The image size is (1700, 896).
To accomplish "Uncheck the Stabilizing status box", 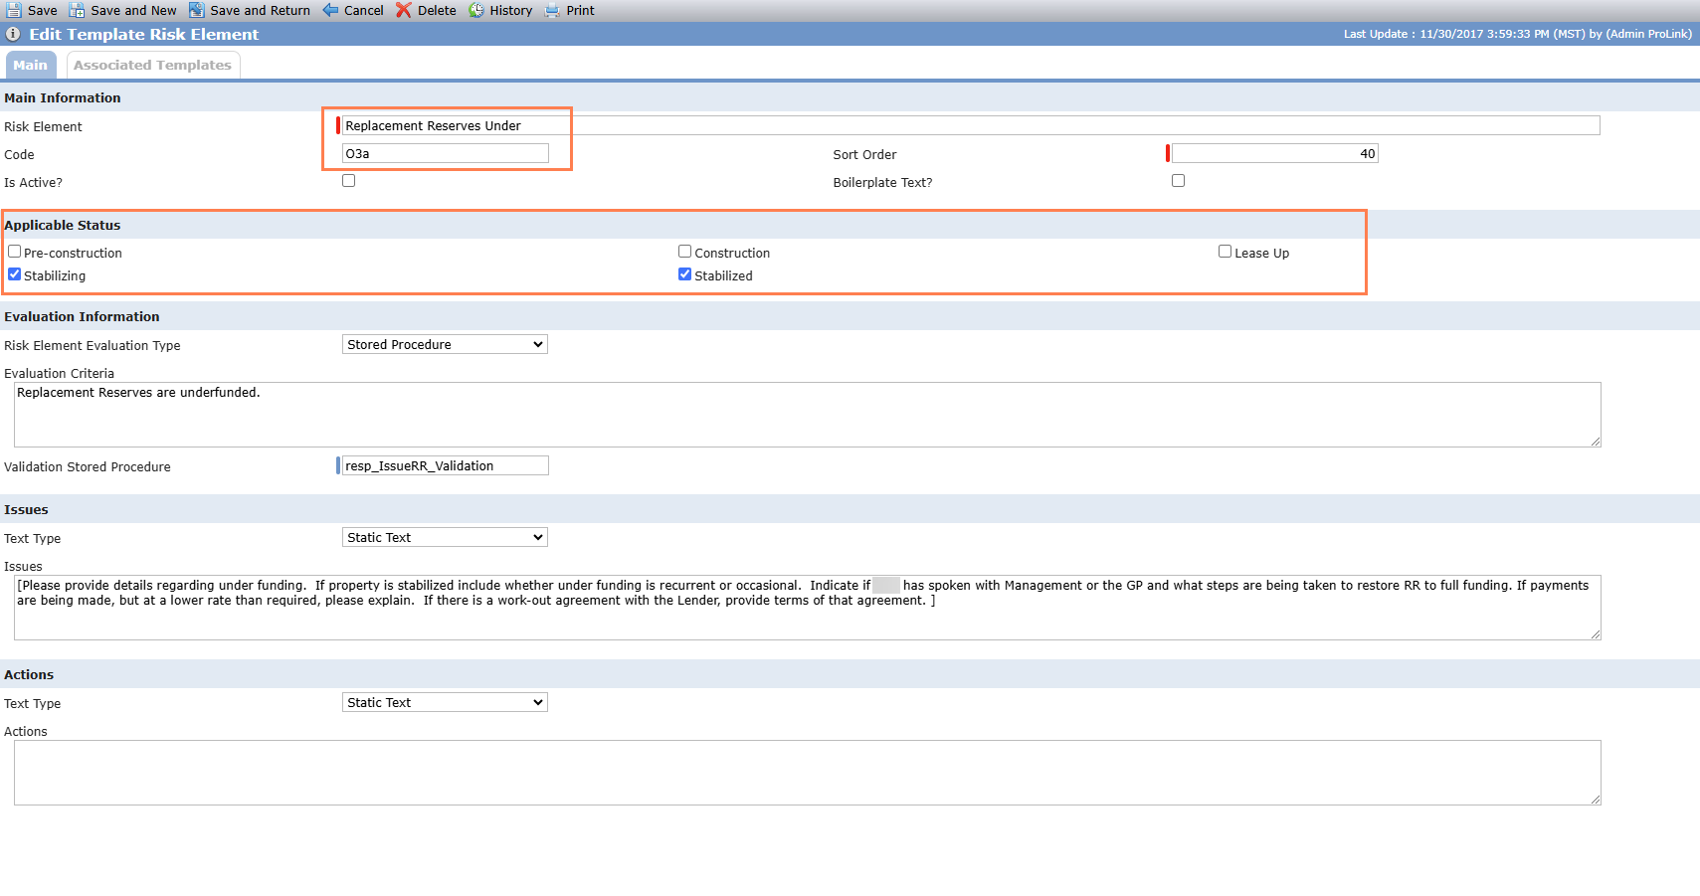I will tap(14, 274).
